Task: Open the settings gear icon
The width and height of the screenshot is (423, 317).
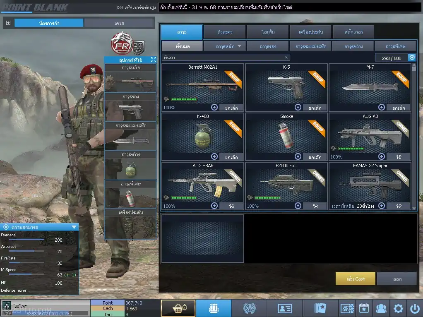Action: pos(398,308)
